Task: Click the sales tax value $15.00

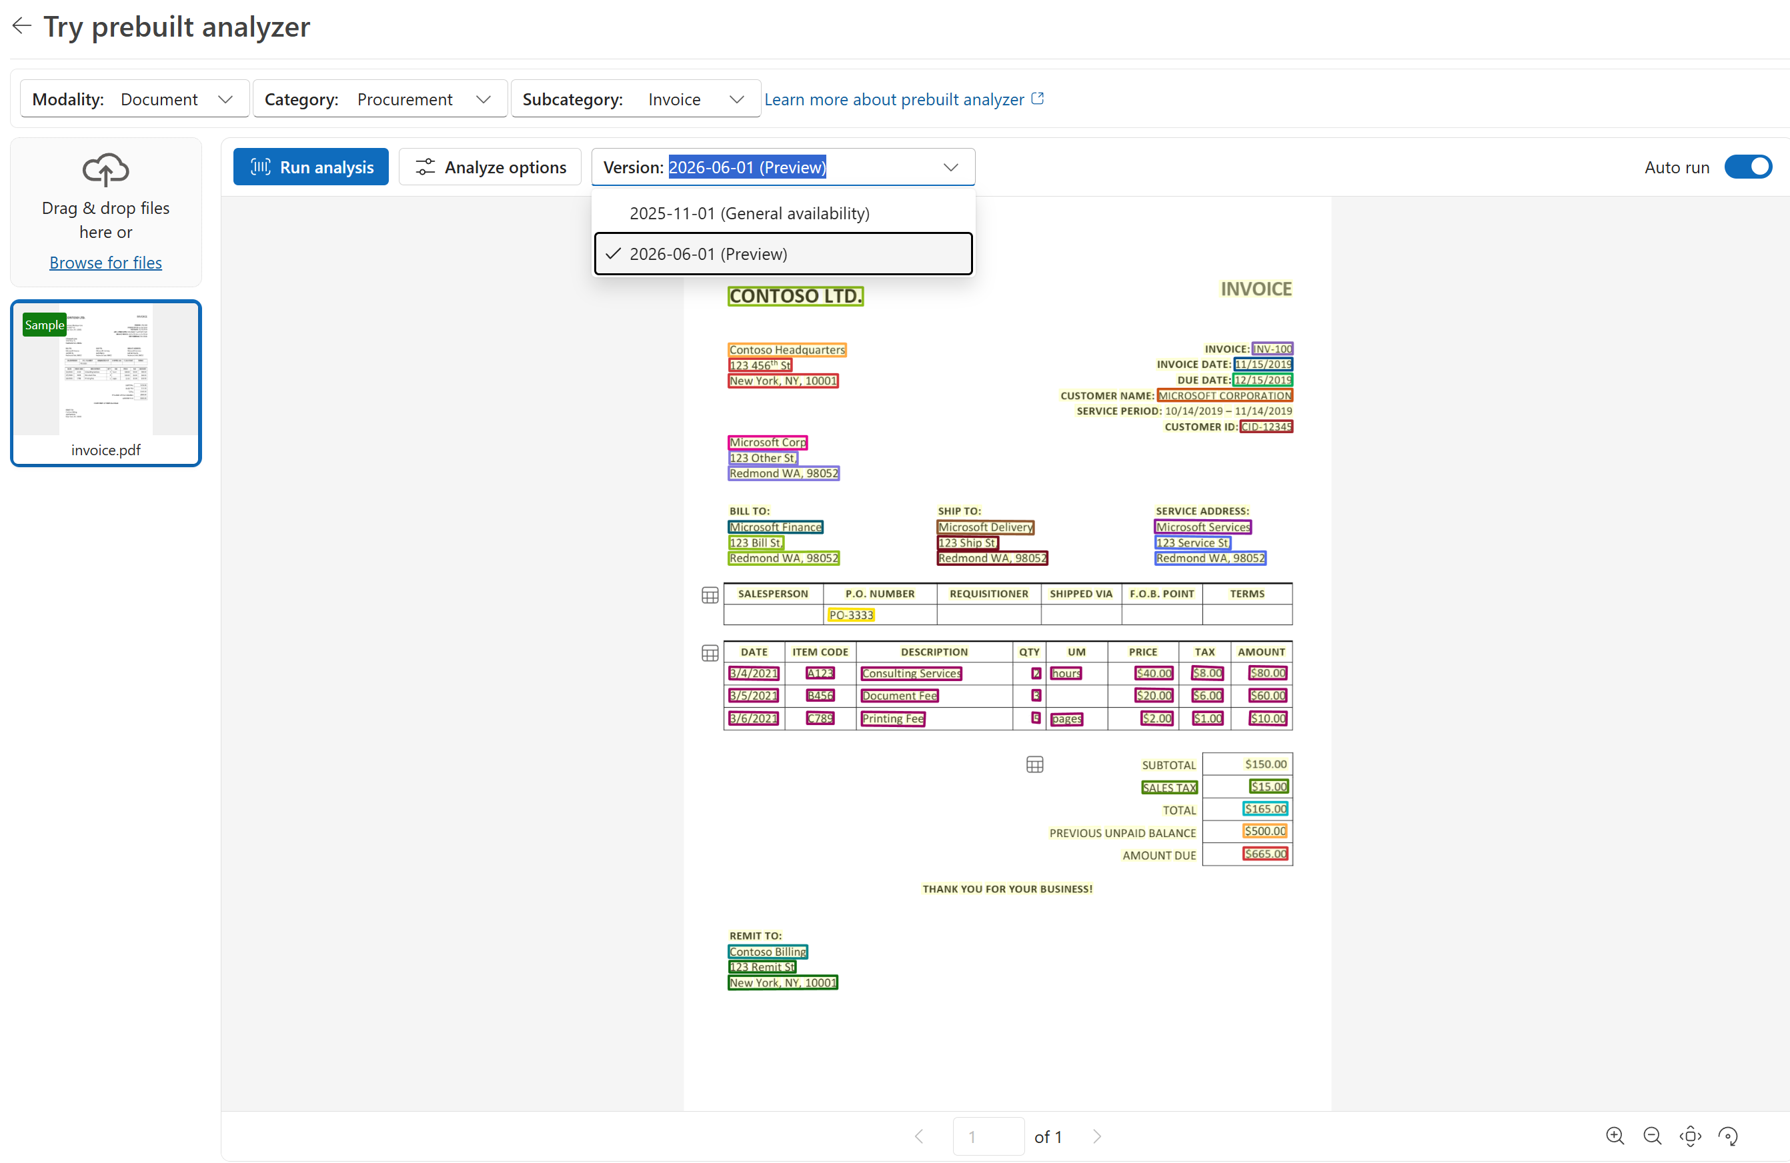Action: pos(1270,787)
